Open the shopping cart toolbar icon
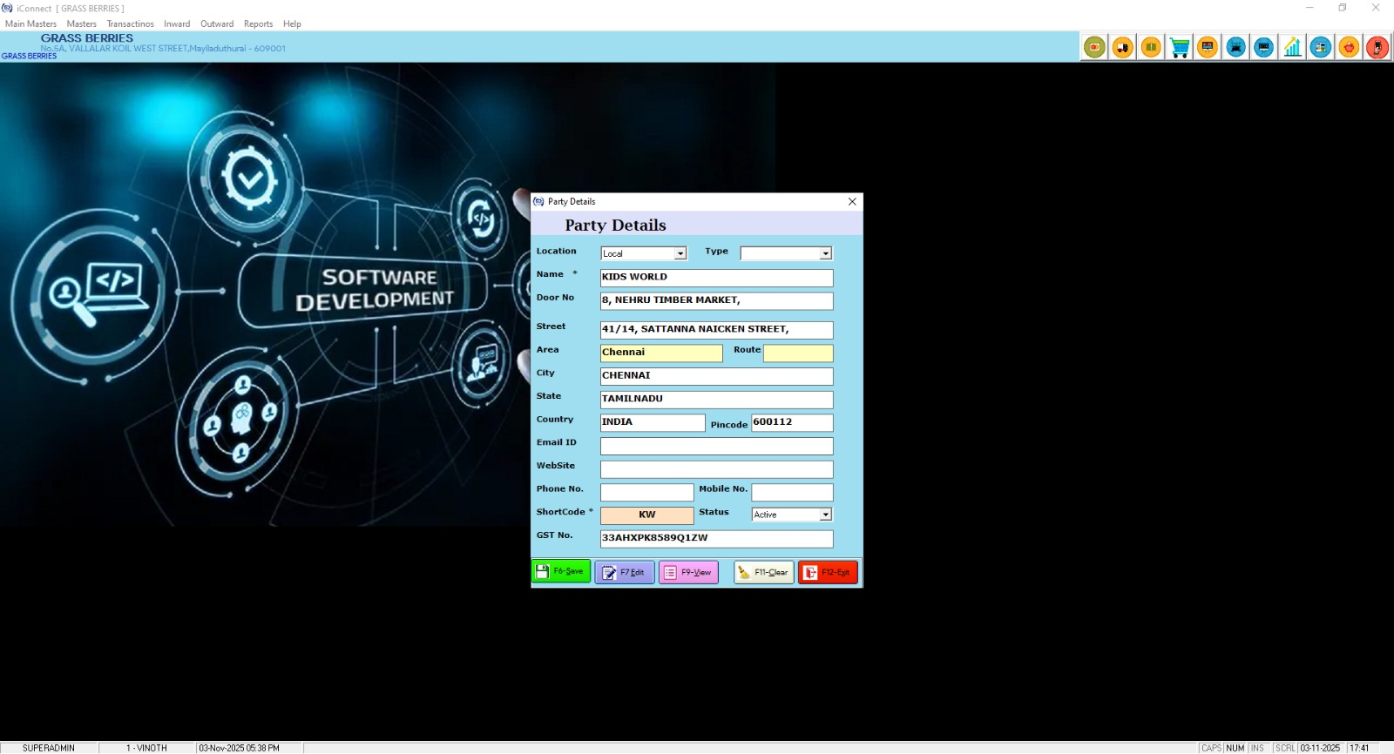1394x754 pixels. click(1180, 48)
